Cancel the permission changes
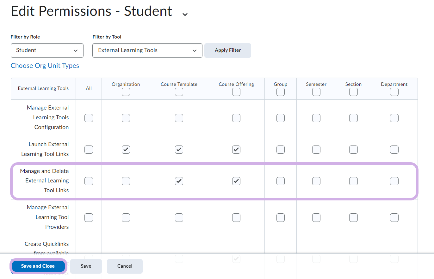Image resolution: width=434 pixels, height=279 pixels. pyautogui.click(x=125, y=266)
